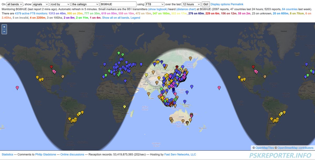Open the Statistics footer link
Image resolution: width=315 pixels, height=160 pixels.
click(7, 155)
